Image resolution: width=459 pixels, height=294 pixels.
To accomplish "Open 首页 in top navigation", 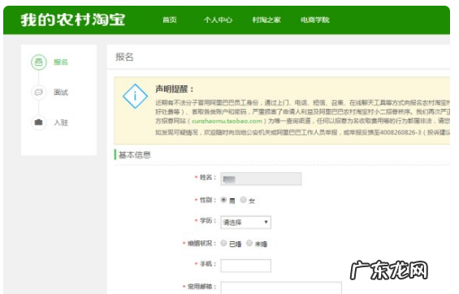I will point(170,19).
